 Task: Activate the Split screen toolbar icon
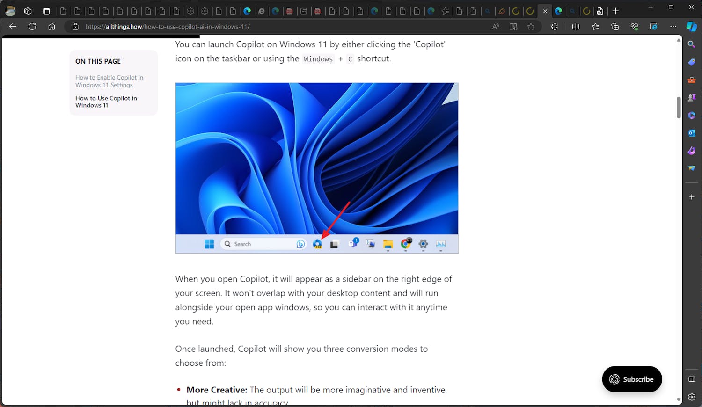click(x=575, y=27)
